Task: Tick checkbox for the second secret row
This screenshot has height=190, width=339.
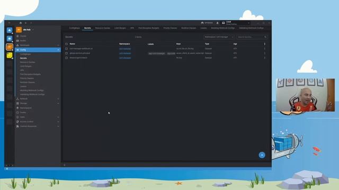Action: click(66, 53)
